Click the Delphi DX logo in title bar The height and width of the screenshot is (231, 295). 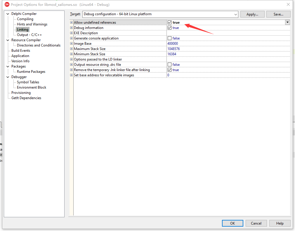[7, 4]
